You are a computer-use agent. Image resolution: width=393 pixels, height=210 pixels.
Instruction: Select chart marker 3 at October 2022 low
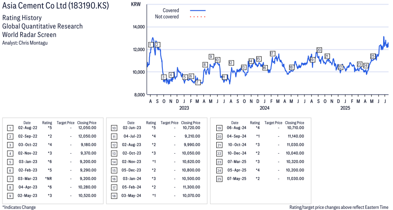tap(164, 77)
